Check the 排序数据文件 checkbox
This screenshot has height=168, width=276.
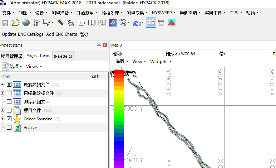(x=9, y=102)
